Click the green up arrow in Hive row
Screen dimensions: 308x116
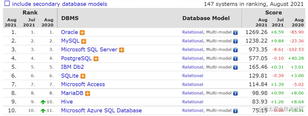tap(43, 102)
